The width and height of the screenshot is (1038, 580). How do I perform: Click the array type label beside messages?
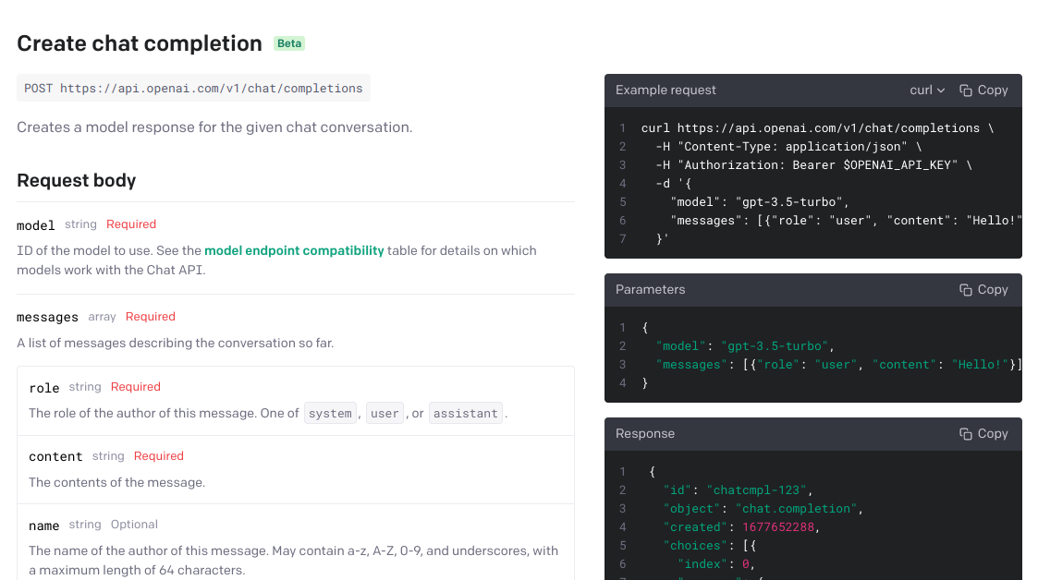tap(102, 317)
